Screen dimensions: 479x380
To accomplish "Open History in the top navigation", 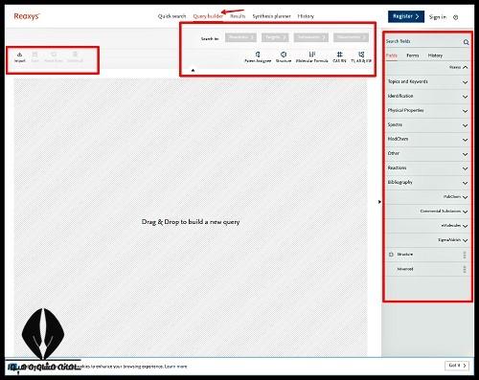I will (x=306, y=16).
